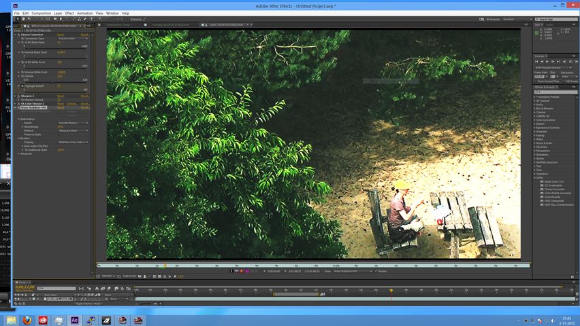Image resolution: width=580 pixels, height=326 pixels.
Task: Collapse the Utility effects category
Action: tap(534, 177)
